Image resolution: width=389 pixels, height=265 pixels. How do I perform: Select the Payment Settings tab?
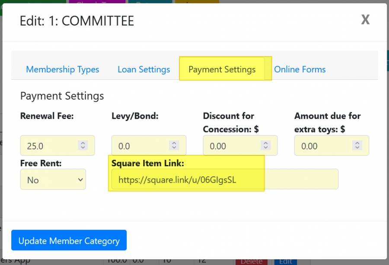pyautogui.click(x=222, y=69)
